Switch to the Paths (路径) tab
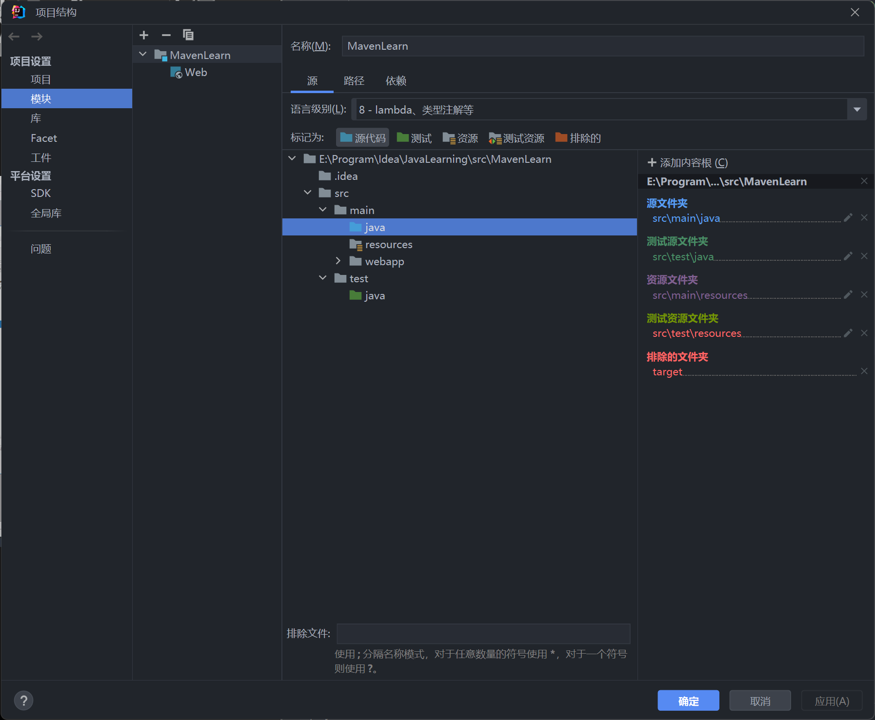This screenshot has height=720, width=875. 354,81
